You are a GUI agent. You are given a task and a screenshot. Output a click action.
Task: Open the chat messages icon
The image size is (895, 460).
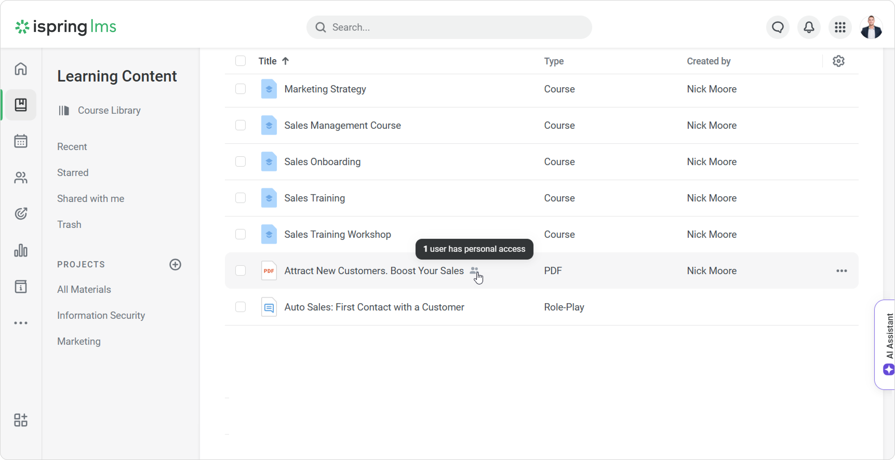coord(778,27)
